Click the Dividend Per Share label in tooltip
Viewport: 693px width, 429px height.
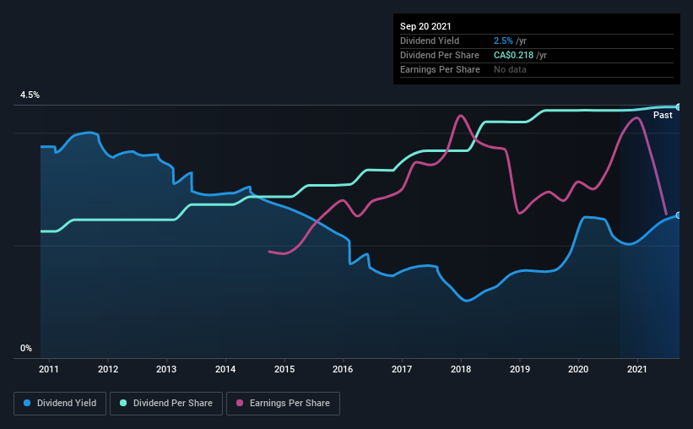click(439, 55)
